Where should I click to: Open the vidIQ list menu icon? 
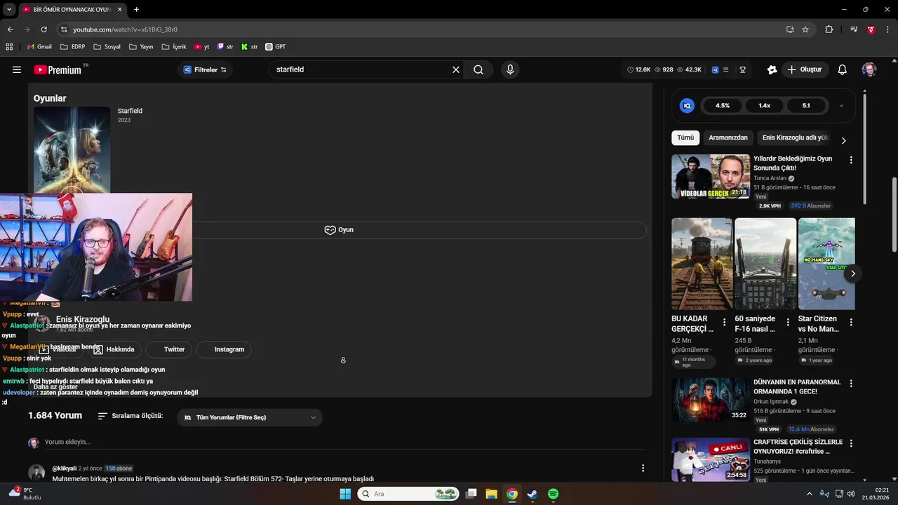click(726, 69)
